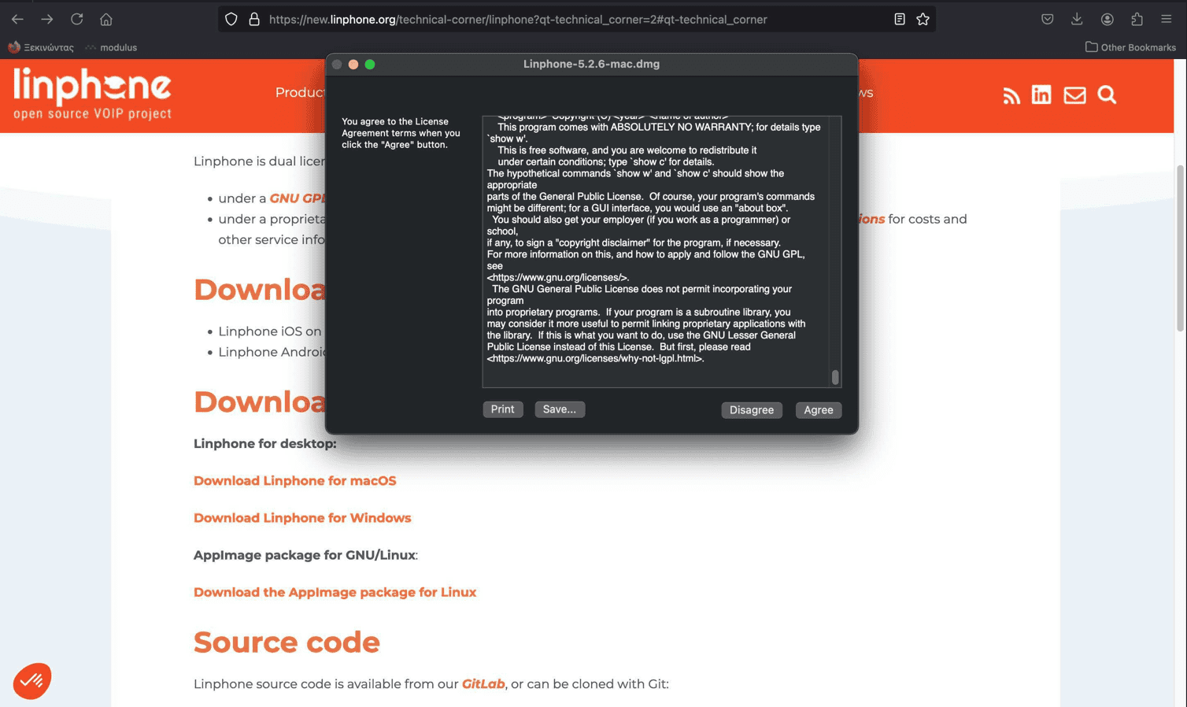
Task: Open the site search magnifier icon
Action: click(1107, 94)
